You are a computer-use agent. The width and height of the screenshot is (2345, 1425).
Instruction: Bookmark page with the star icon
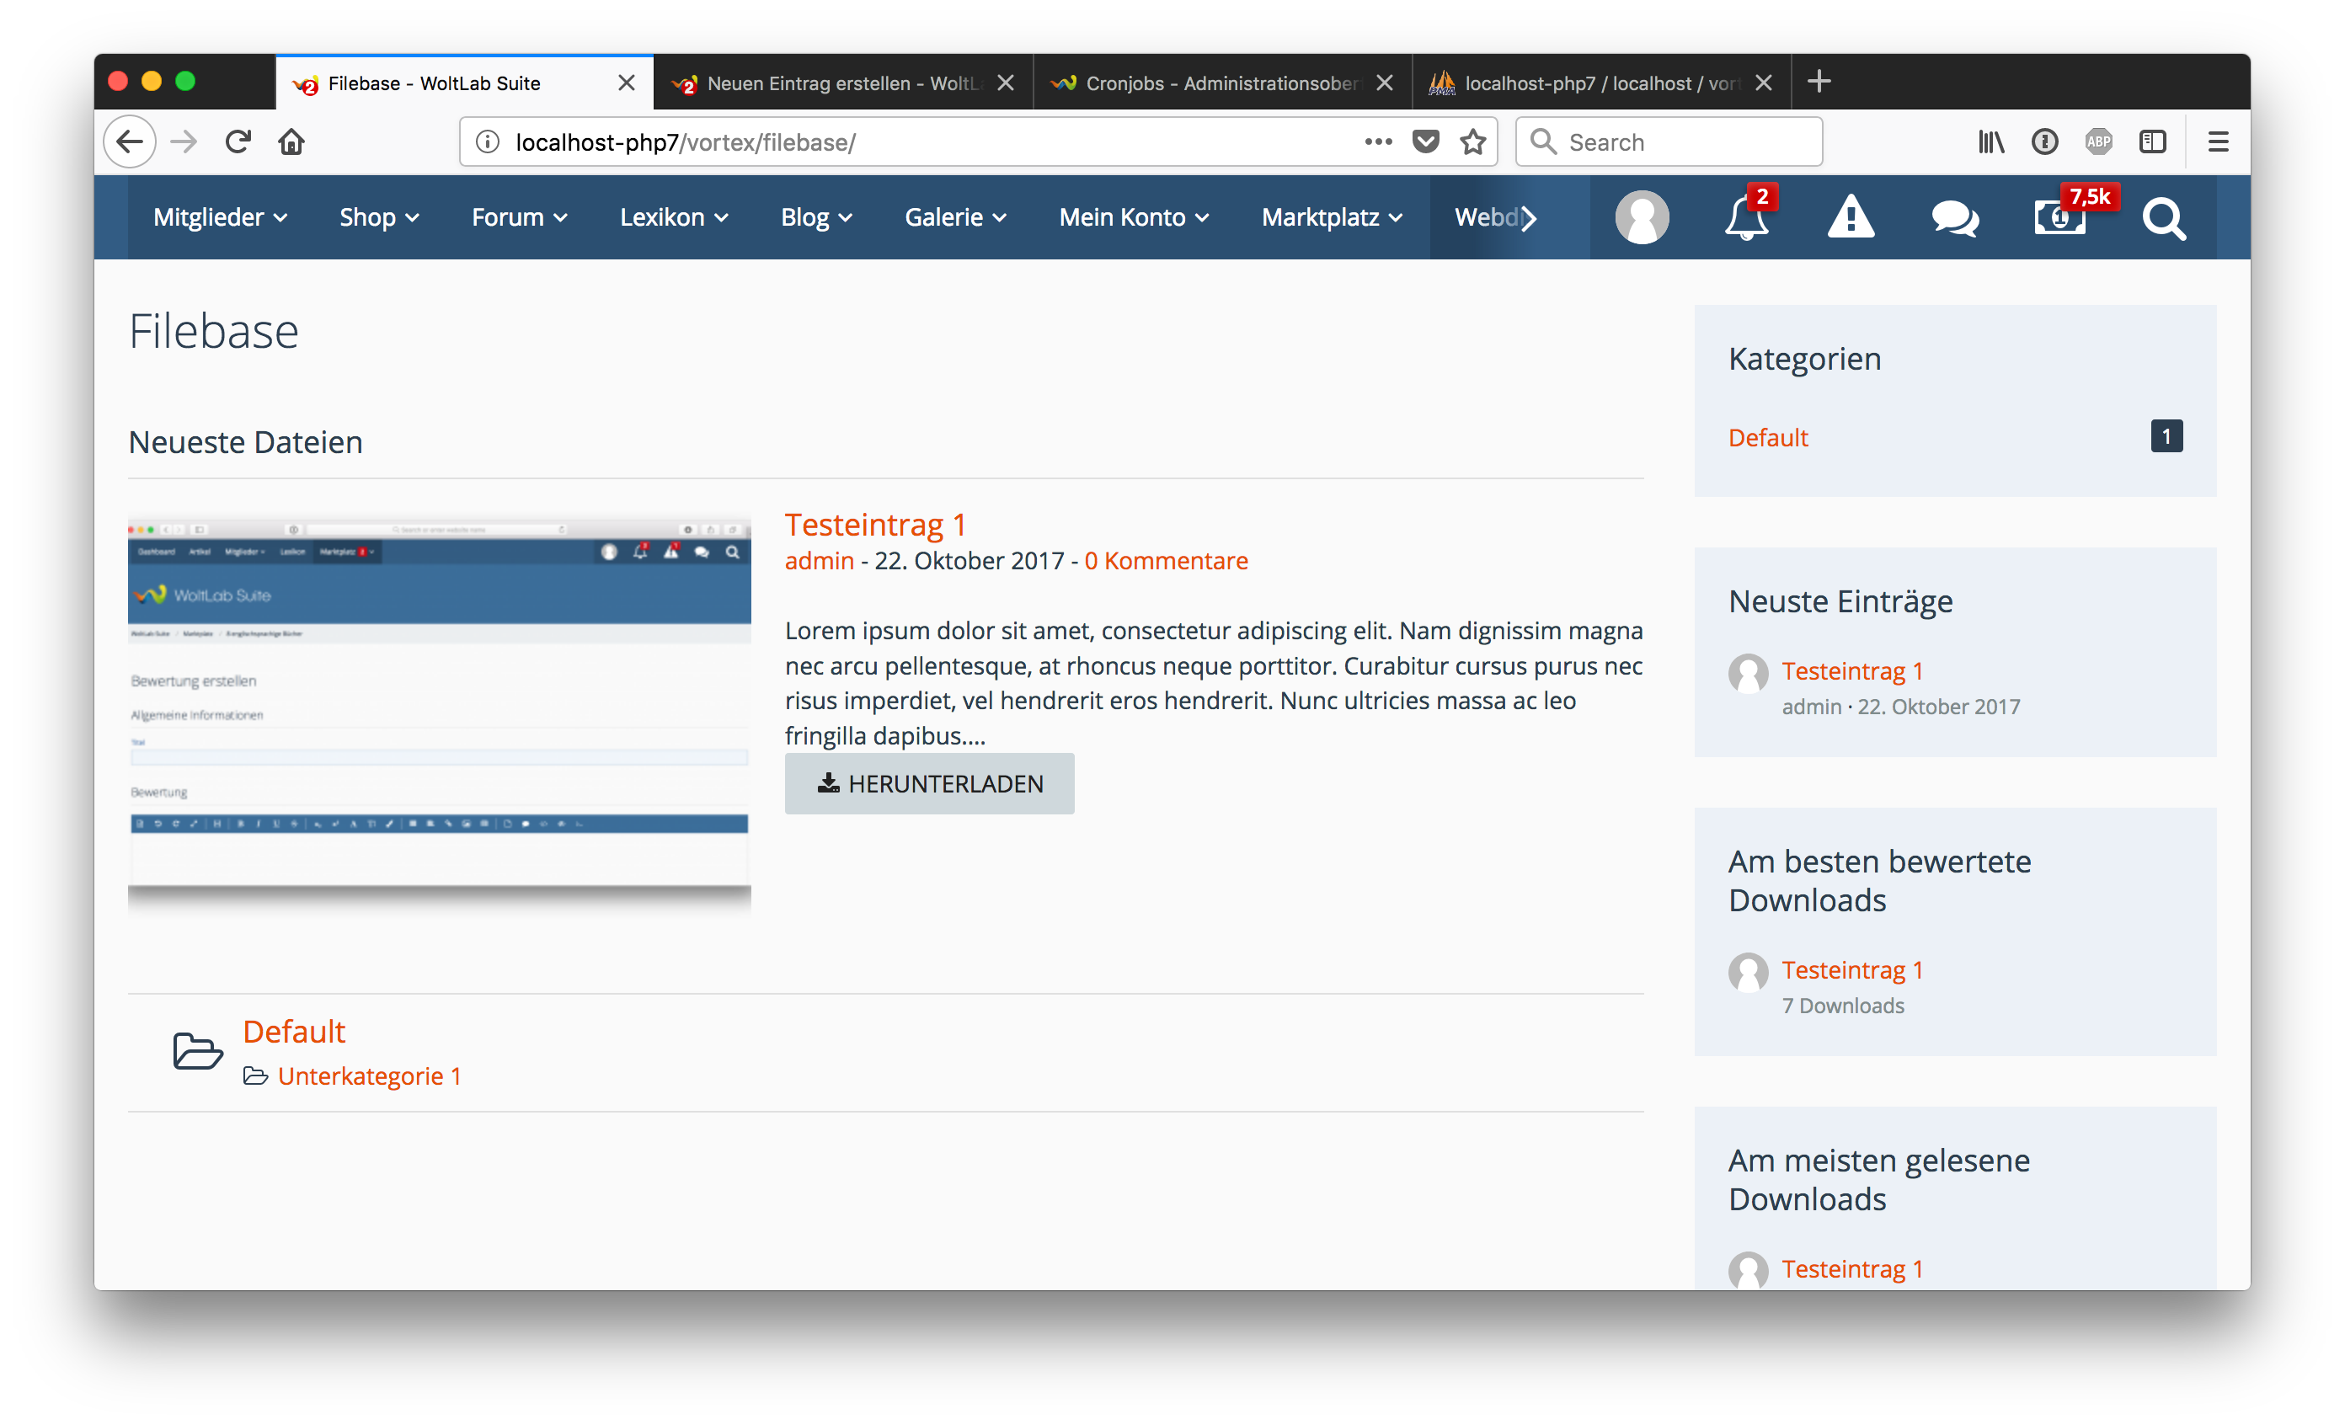point(1473,141)
